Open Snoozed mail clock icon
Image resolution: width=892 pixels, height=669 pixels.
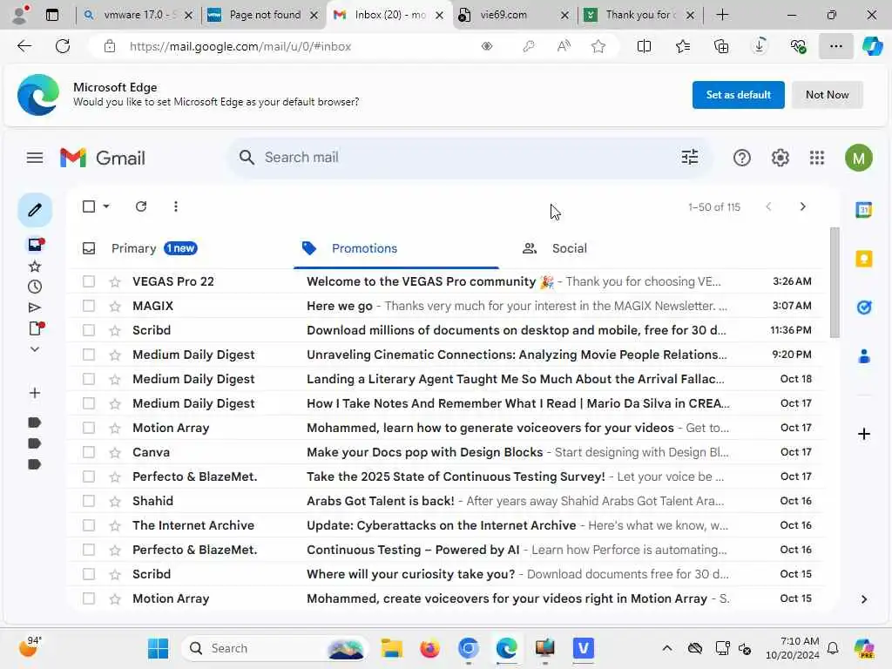(x=35, y=287)
